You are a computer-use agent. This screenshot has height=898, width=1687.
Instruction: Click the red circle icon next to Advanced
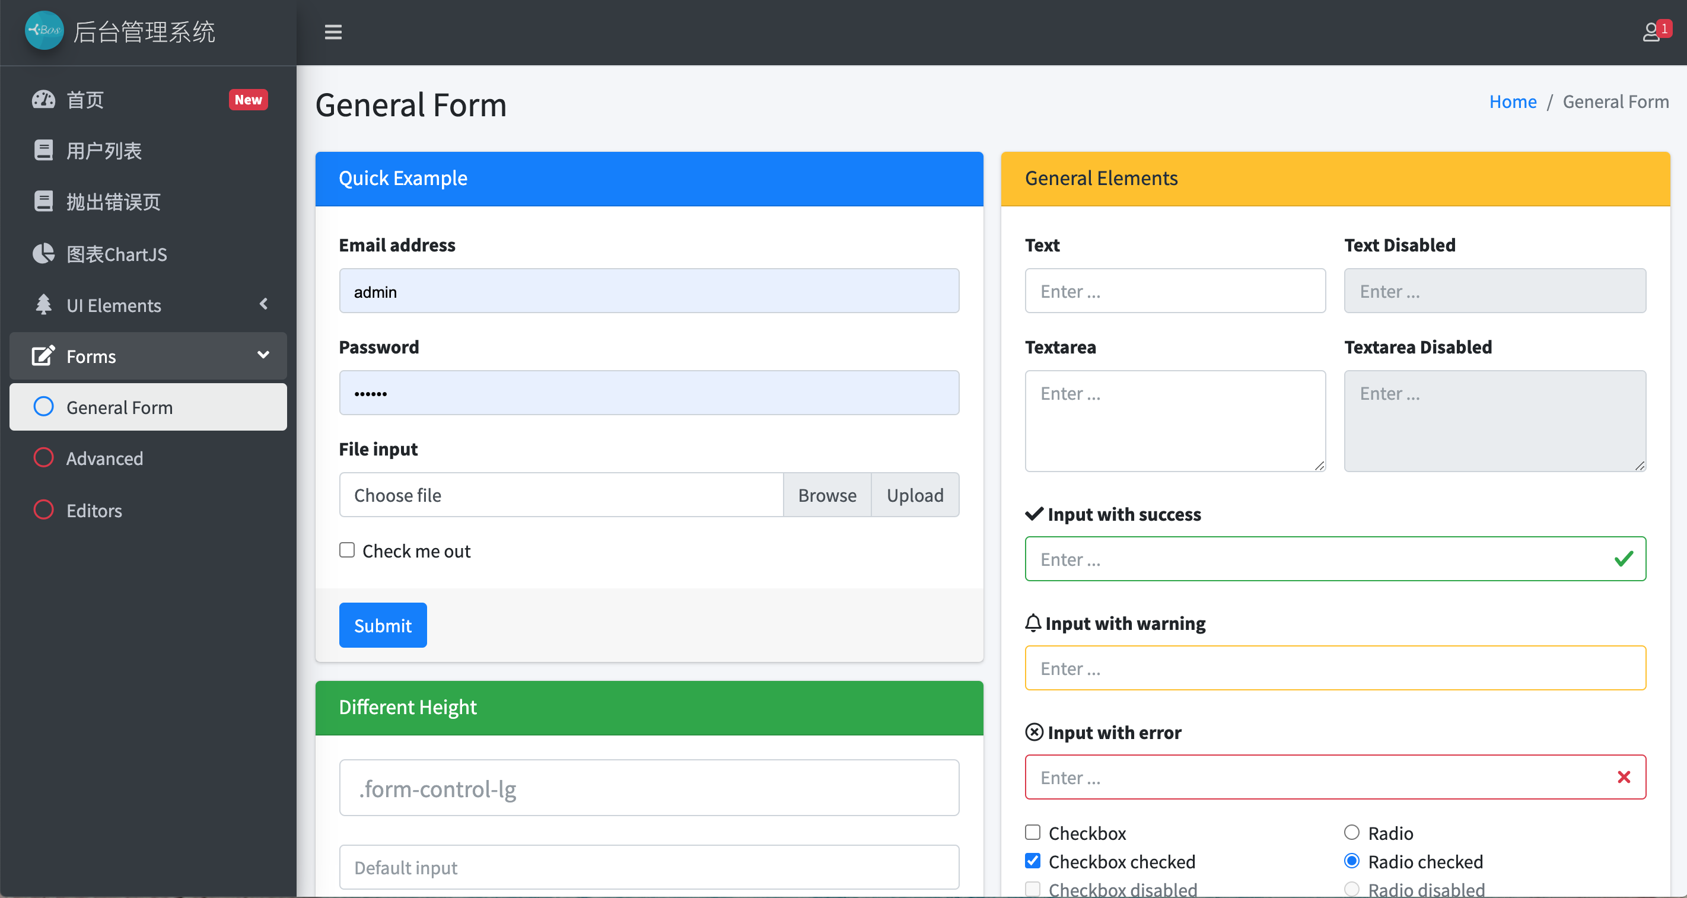pyautogui.click(x=43, y=458)
